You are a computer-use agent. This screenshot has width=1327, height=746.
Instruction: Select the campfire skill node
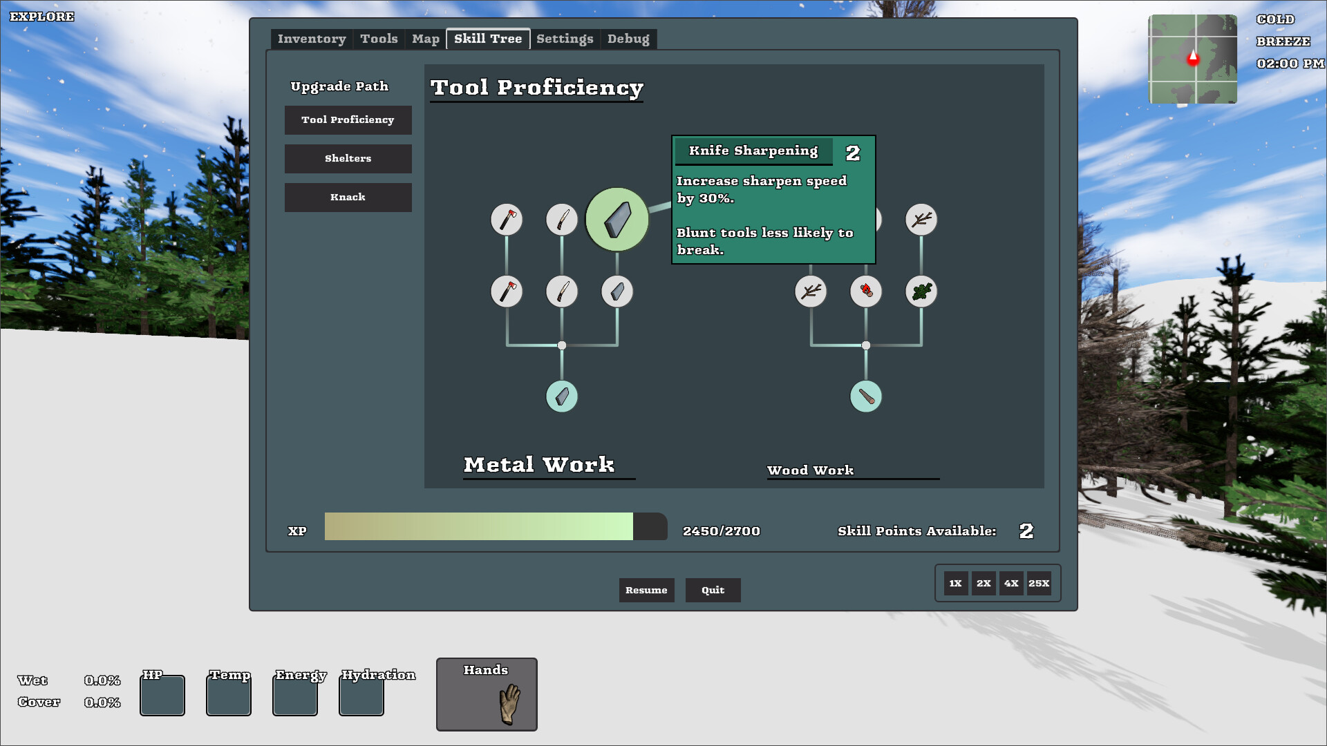[x=866, y=291]
